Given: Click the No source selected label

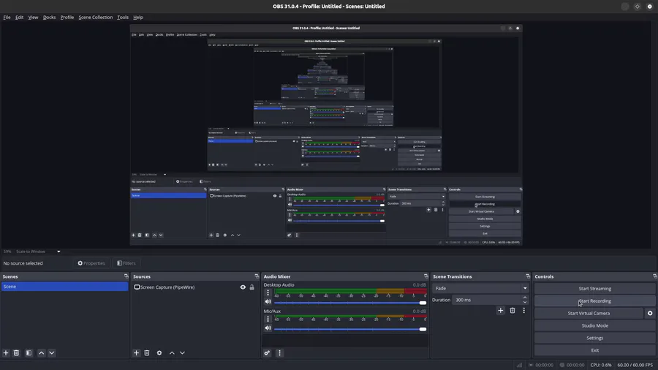Looking at the screenshot, I should pos(23,263).
